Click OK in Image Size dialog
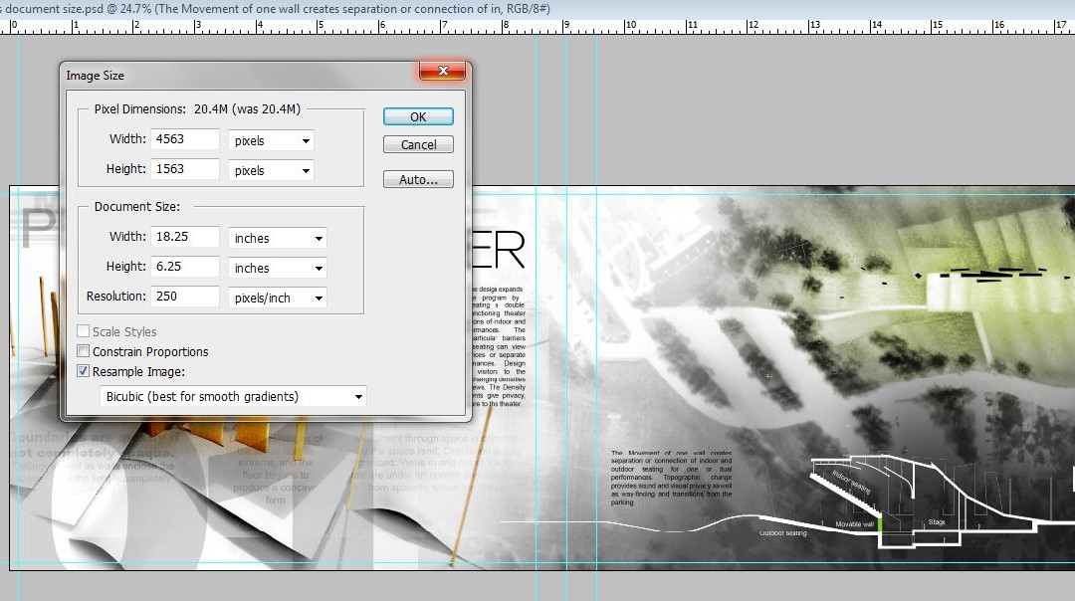 coord(418,116)
